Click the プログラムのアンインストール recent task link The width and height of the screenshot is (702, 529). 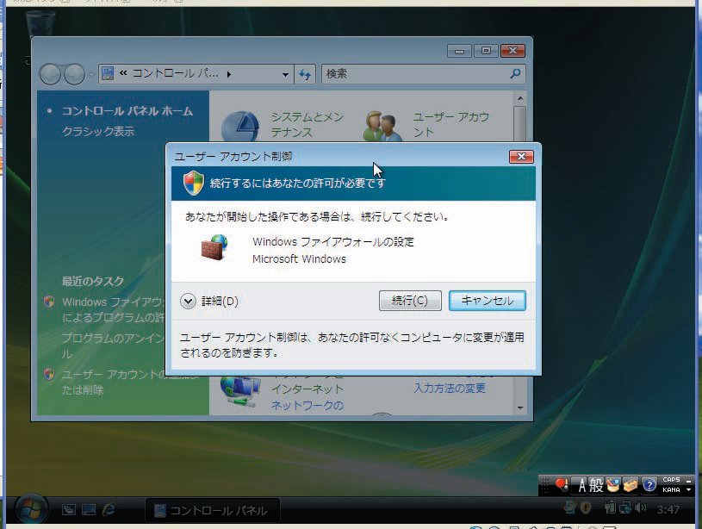pos(114,345)
